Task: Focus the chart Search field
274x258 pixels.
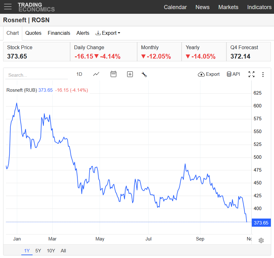Action: [37, 75]
